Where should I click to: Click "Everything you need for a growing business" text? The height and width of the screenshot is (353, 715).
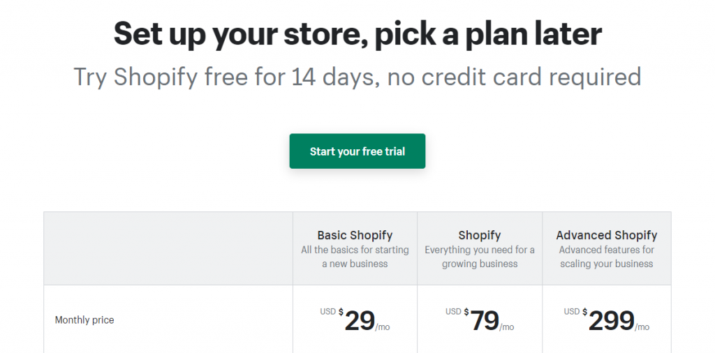pos(480,257)
